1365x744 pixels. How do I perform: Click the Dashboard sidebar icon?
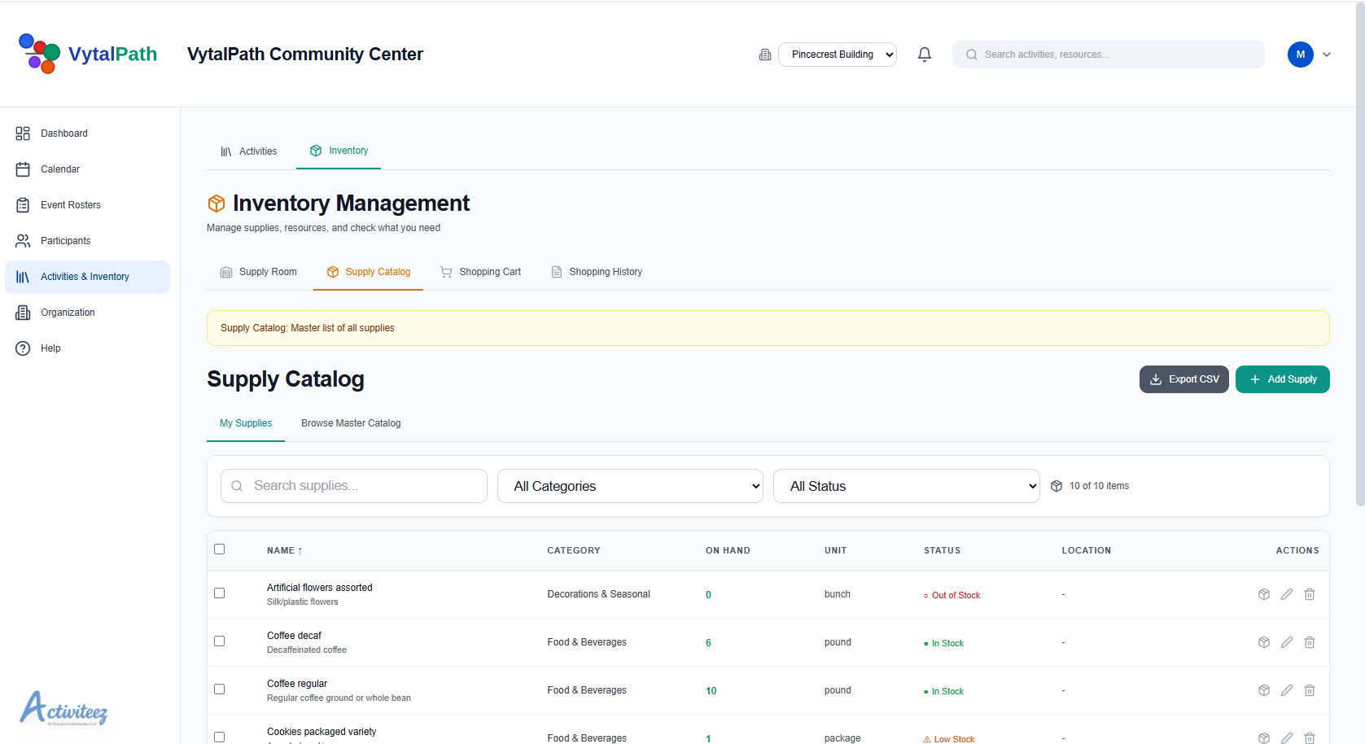click(x=23, y=133)
